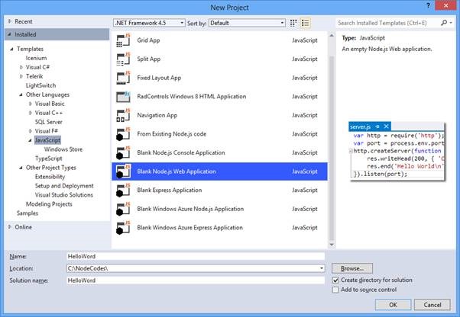Screen dimensions: 460x317
Task: Select Windows Store under JavaScript
Action: click(x=65, y=149)
